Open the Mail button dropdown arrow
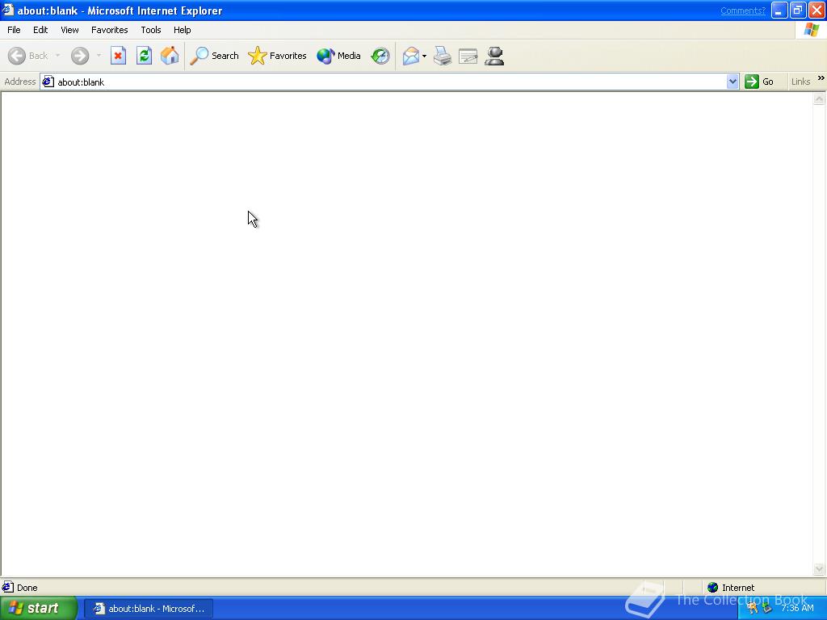Image resolution: width=827 pixels, height=620 pixels. (x=424, y=56)
